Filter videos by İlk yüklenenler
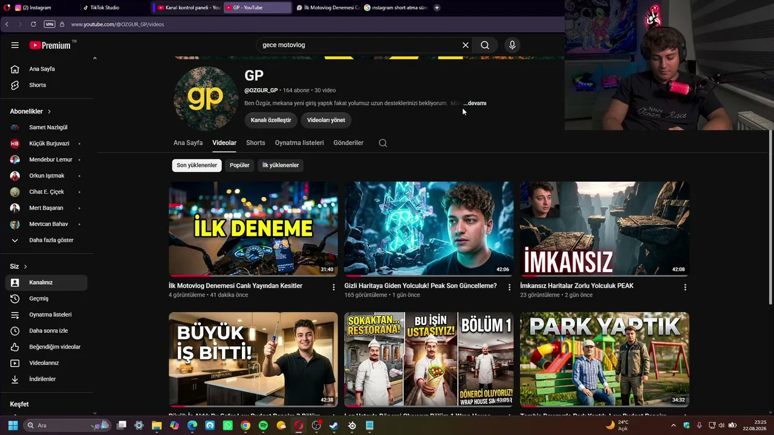The height and width of the screenshot is (435, 774). click(x=281, y=166)
